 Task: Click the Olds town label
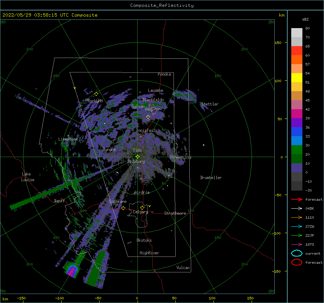pos(137,150)
